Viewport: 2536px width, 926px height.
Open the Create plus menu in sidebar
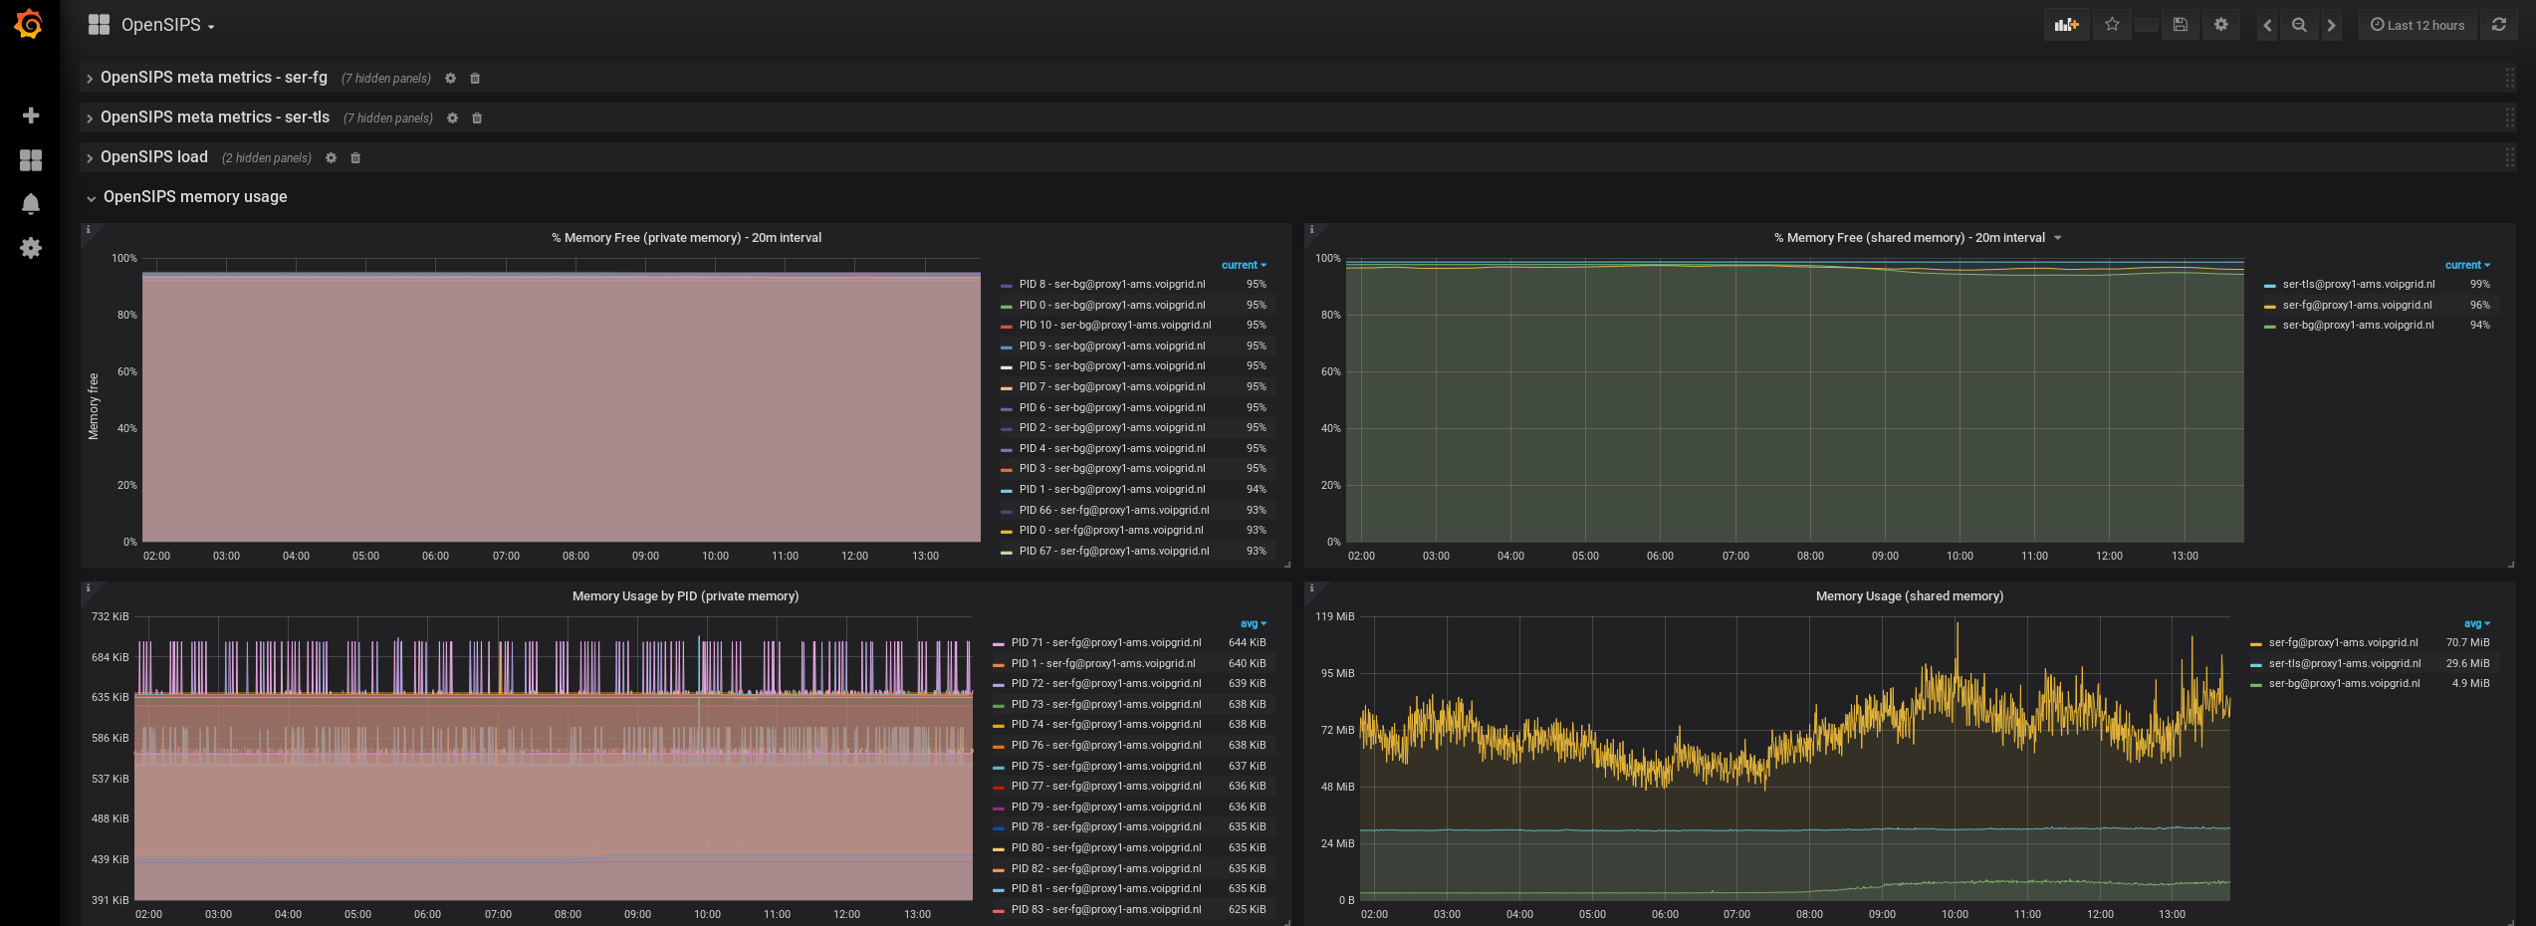pos(31,116)
